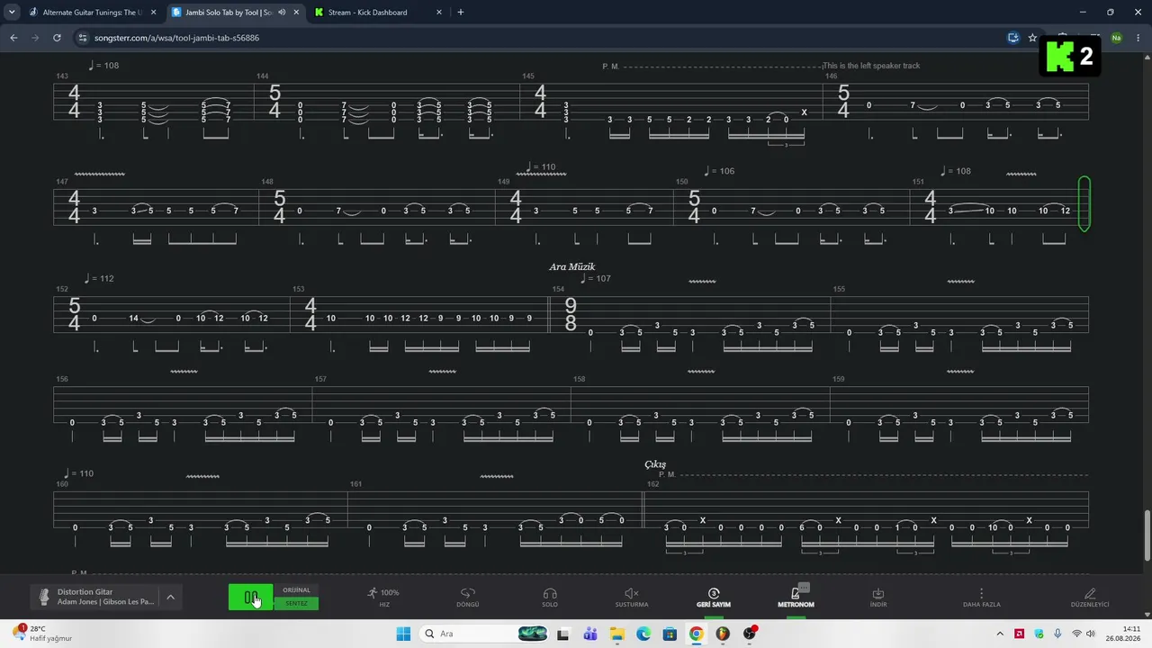View site information for songsterr.com

coord(83,38)
